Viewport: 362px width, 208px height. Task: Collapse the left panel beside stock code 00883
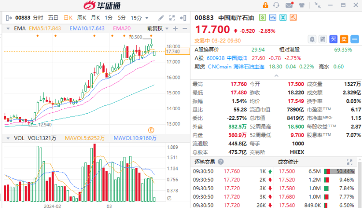coord(9,18)
